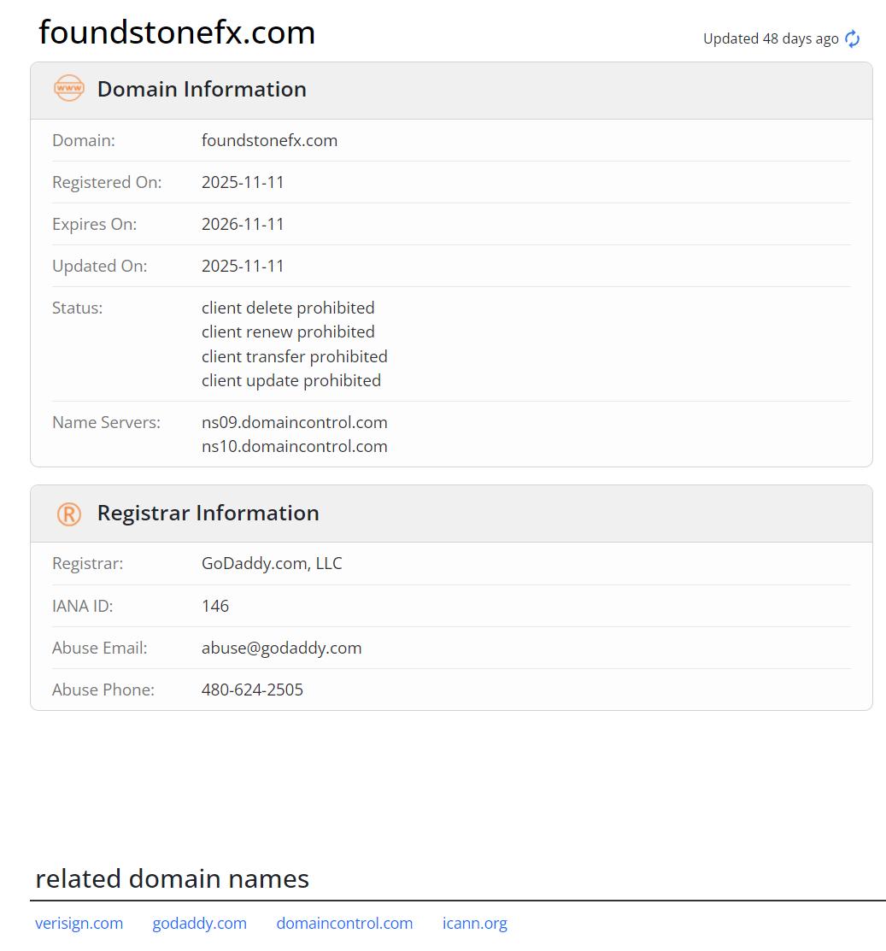Open the verisign.com related domain link
This screenshot has width=886, height=951.
point(79,923)
